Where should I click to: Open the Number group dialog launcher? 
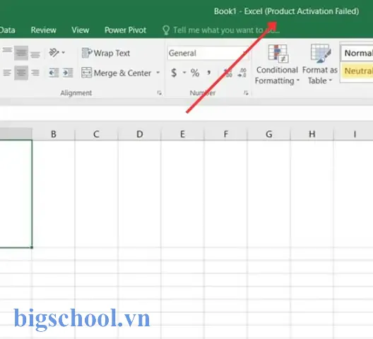[x=246, y=93]
